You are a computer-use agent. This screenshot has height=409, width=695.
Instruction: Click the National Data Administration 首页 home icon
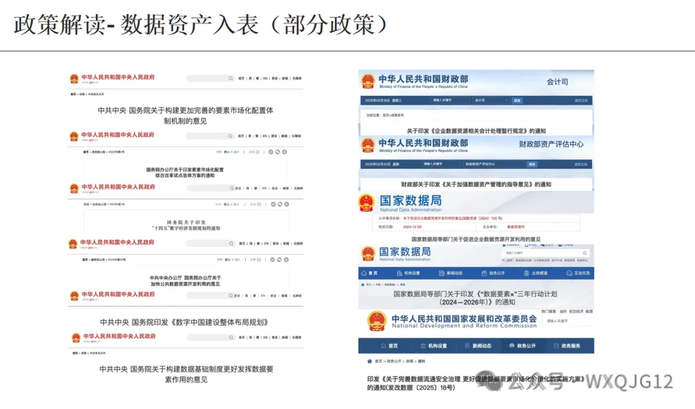coord(364,273)
